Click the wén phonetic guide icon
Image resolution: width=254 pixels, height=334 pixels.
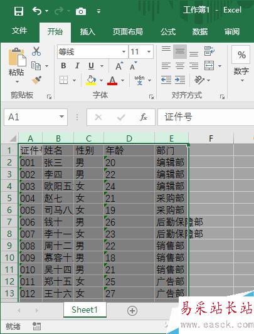tap(139, 80)
